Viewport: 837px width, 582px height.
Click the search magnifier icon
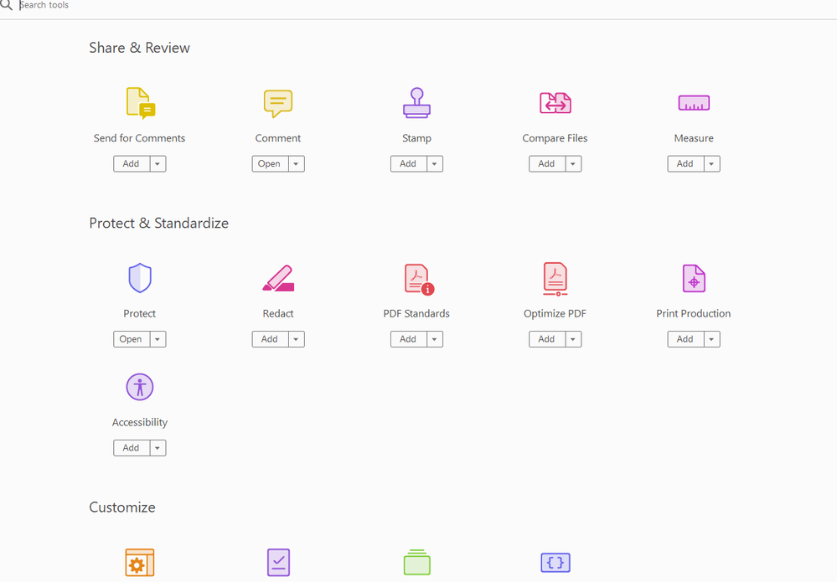click(6, 5)
